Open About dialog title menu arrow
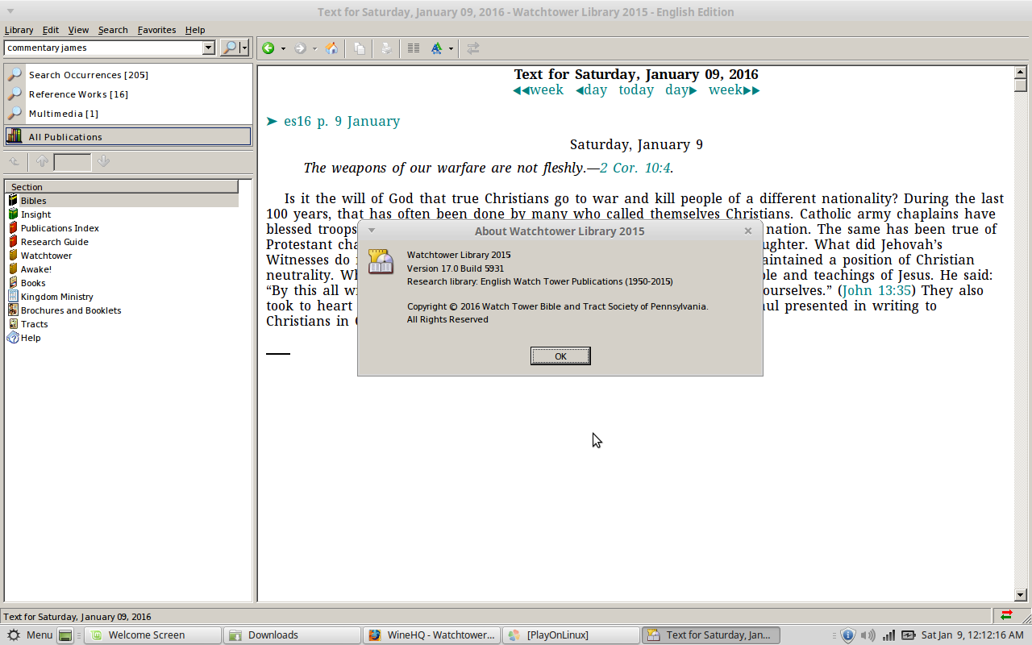1032x645 pixels. coord(372,231)
